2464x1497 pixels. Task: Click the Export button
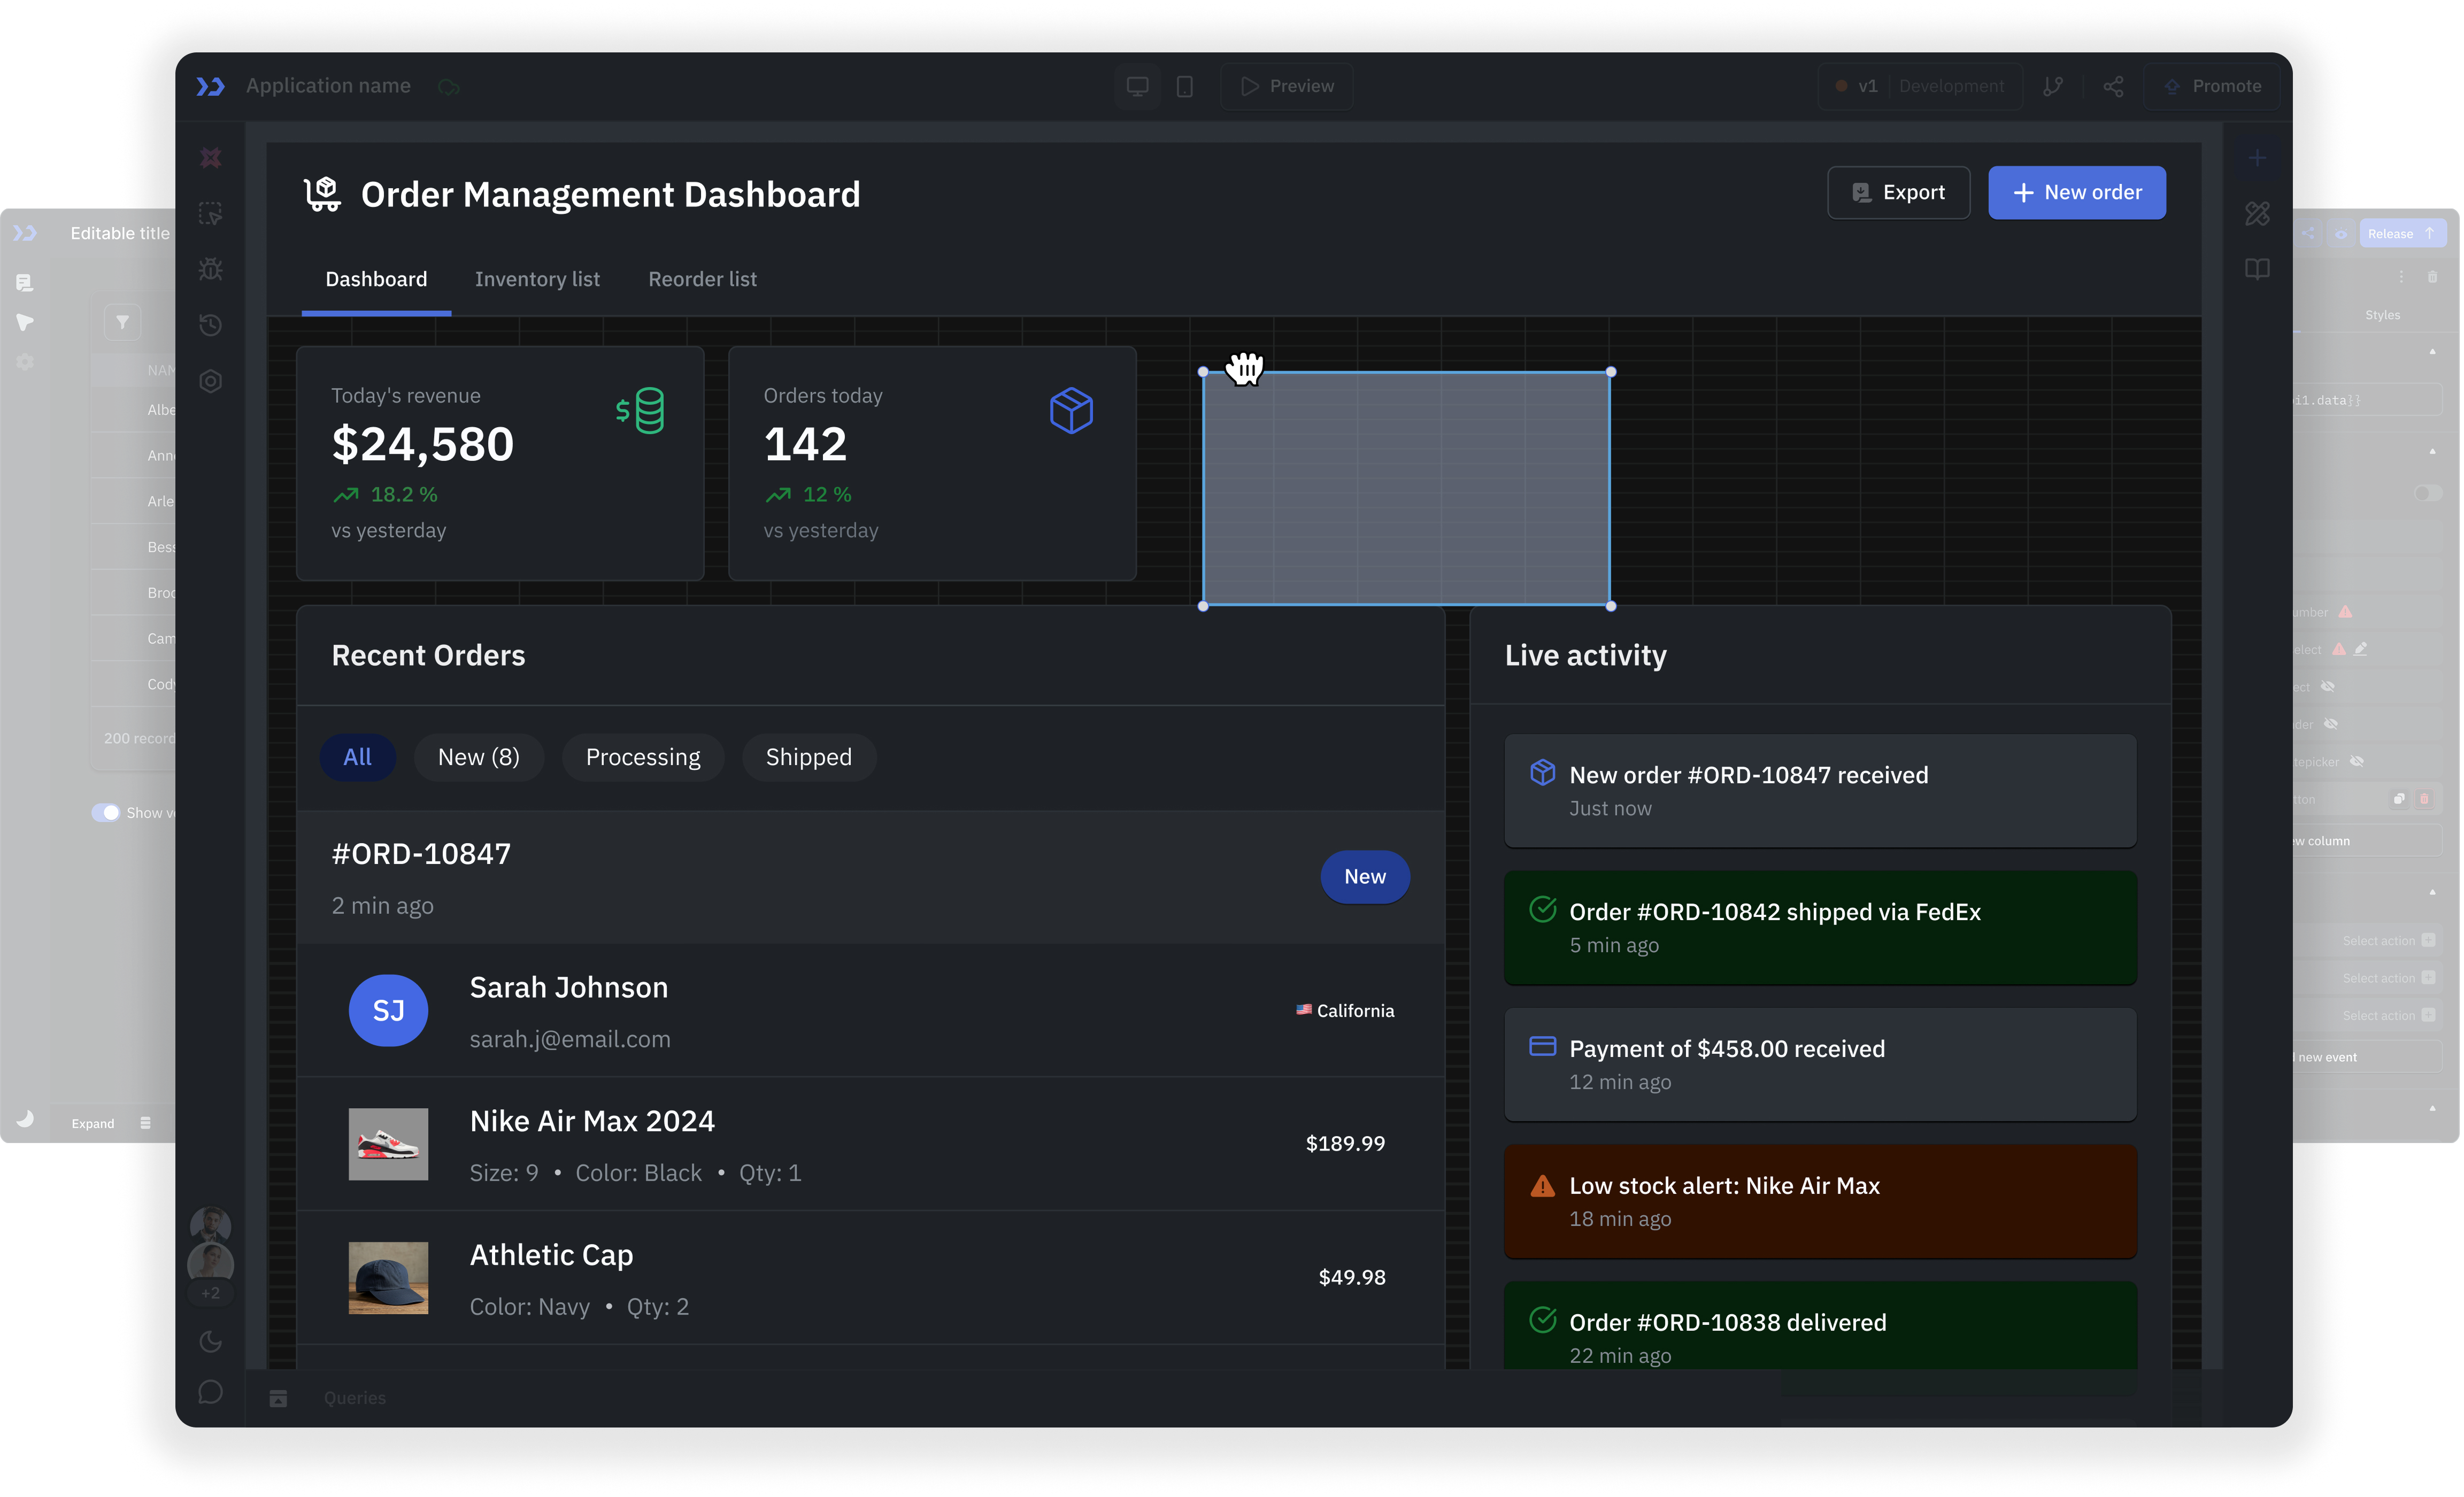click(x=1898, y=192)
